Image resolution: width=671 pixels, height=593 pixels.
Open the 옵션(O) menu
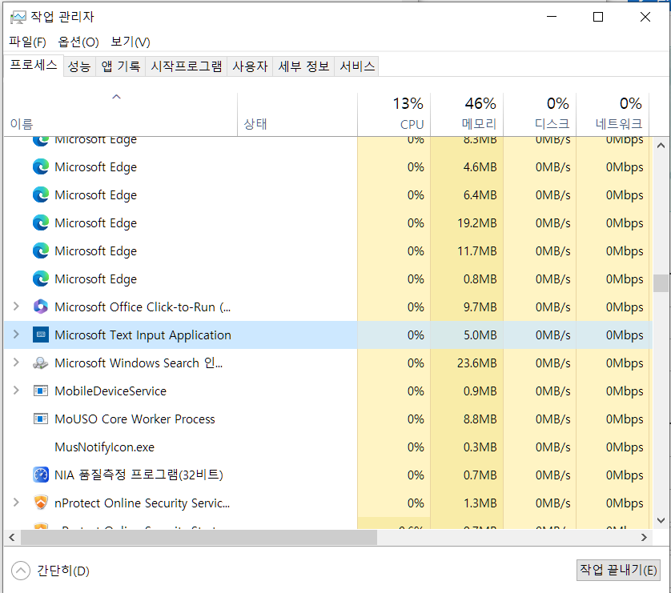pos(78,42)
